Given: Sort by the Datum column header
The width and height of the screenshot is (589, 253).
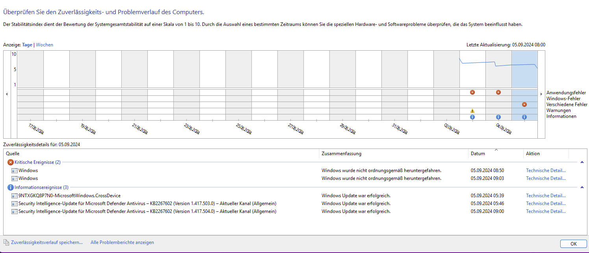Looking at the screenshot, I should [x=496, y=154].
